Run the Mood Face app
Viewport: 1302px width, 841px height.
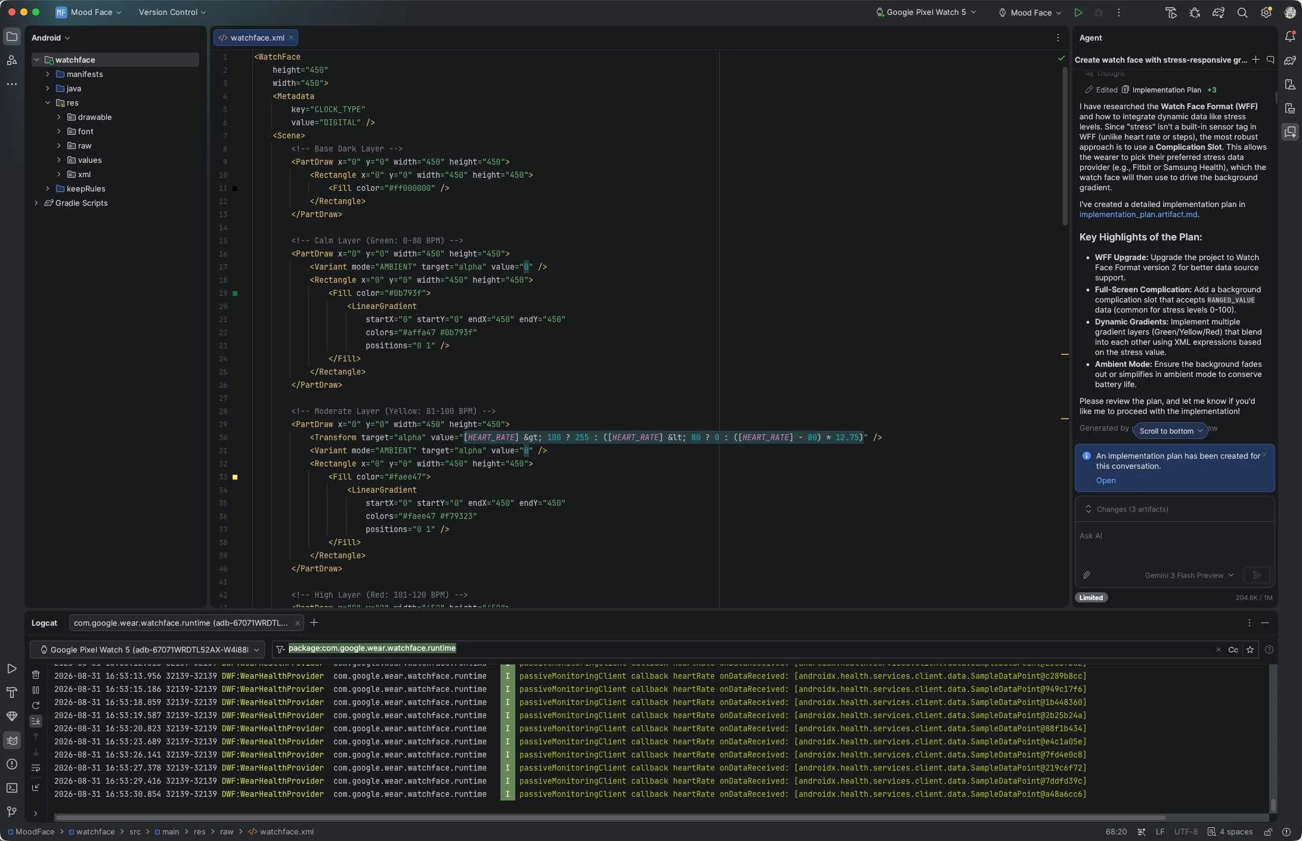tap(1078, 13)
